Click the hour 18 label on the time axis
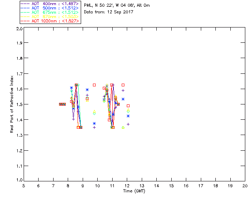 coord(216,186)
